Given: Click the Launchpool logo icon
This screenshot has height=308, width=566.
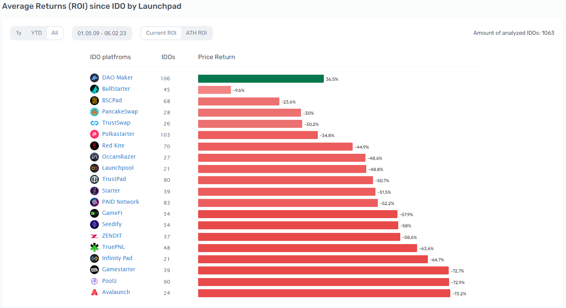Looking at the screenshot, I should click(x=94, y=168).
